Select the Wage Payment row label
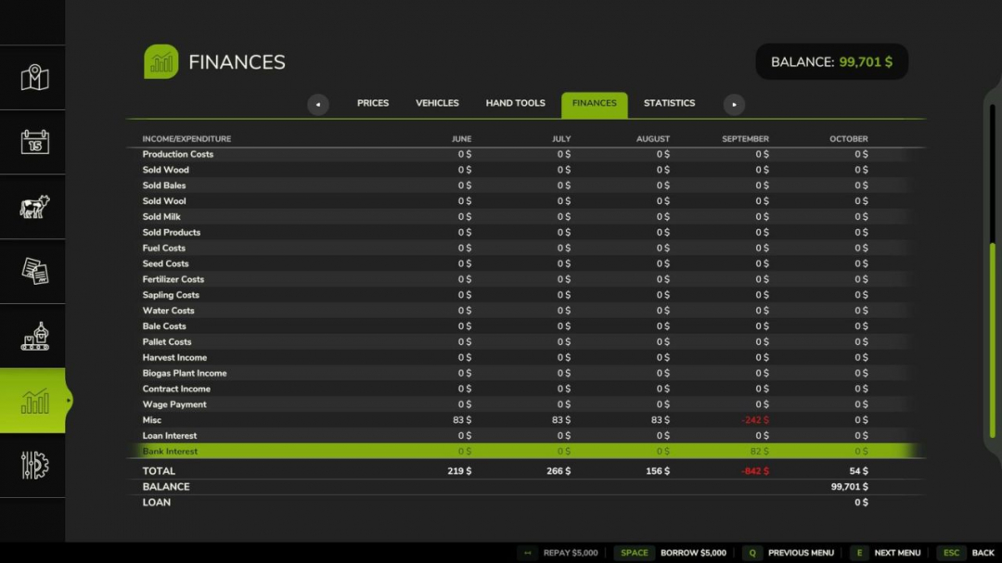This screenshot has width=1002, height=563. [x=173, y=404]
